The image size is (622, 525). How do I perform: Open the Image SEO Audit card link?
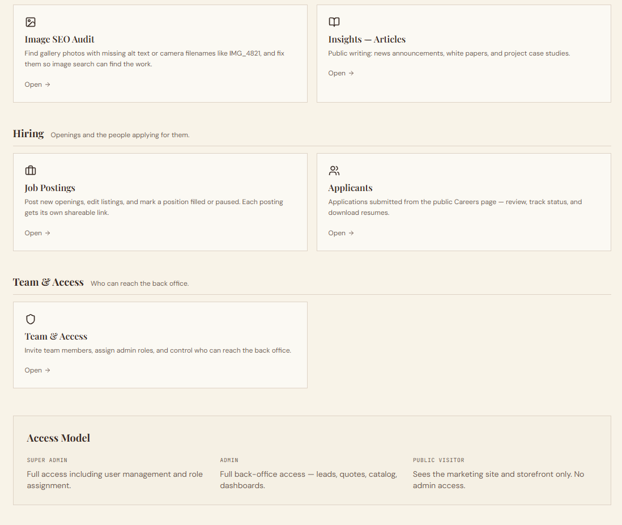[x=37, y=84]
